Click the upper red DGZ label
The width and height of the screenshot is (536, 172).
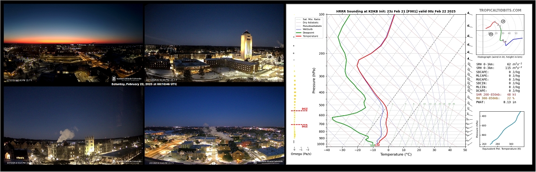point(304,109)
